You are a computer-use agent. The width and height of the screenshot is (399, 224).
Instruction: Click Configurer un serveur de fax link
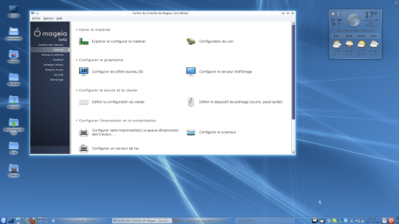[116, 148]
